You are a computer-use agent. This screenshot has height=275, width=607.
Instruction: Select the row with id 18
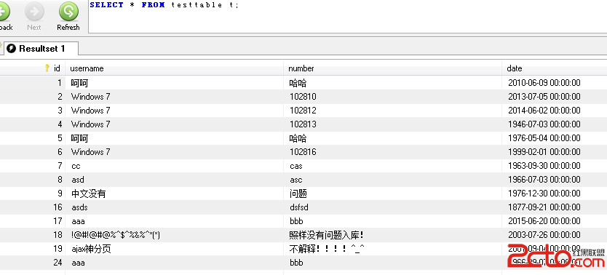[303, 235]
